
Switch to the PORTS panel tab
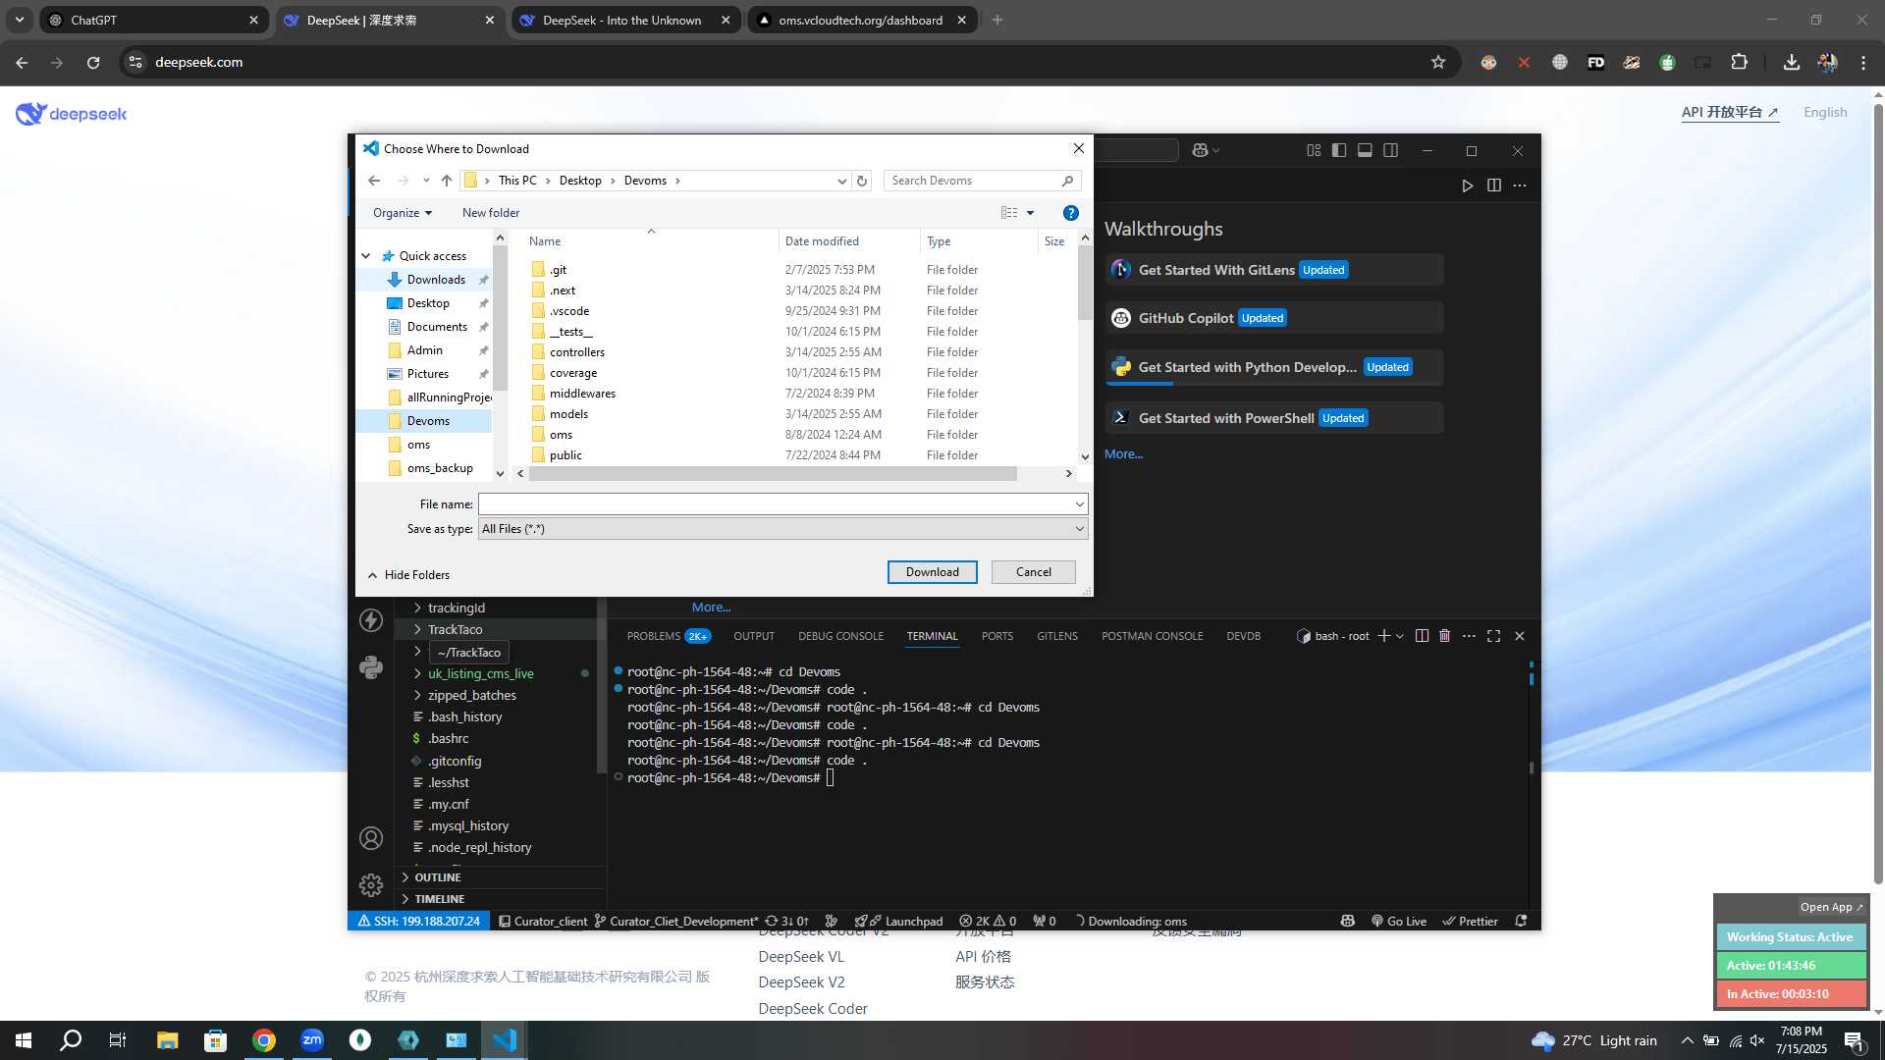997,636
